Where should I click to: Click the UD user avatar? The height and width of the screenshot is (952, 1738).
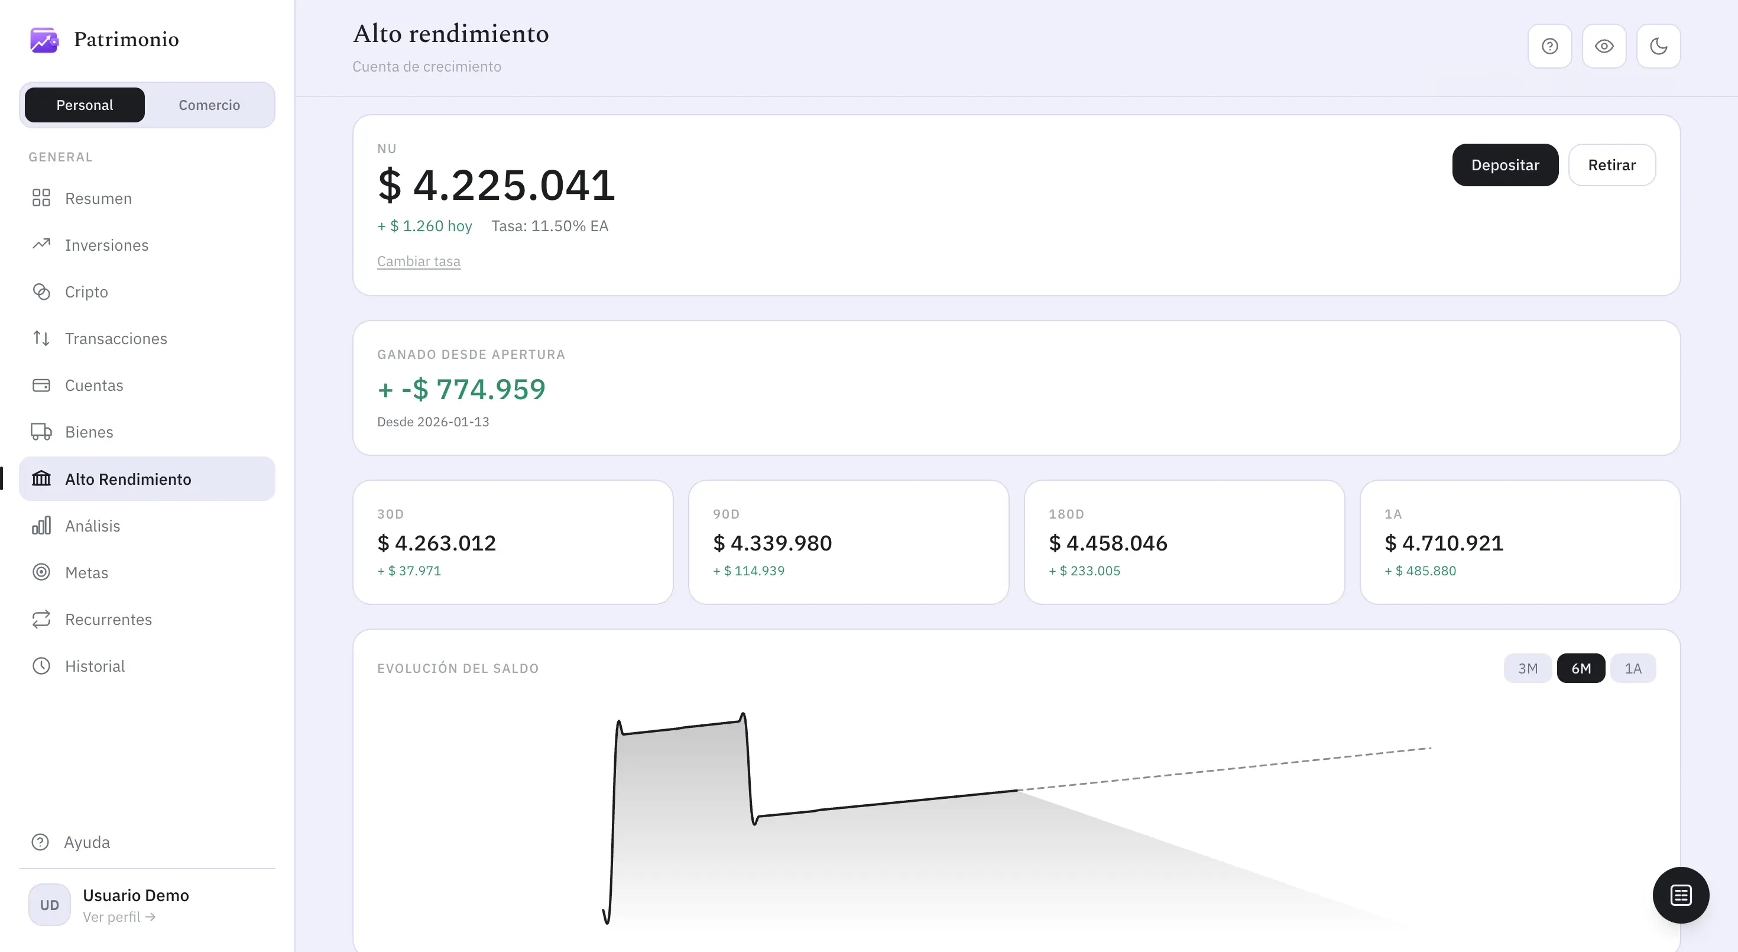49,905
